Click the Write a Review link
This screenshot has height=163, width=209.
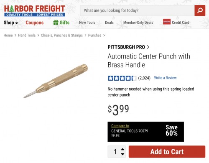point(165,78)
